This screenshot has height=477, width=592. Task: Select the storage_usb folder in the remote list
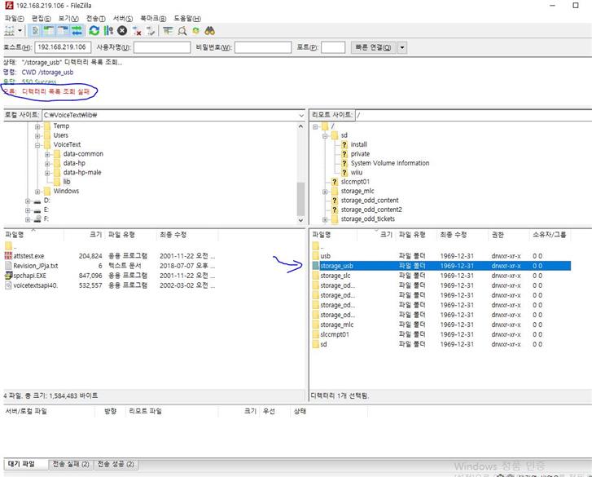[336, 266]
